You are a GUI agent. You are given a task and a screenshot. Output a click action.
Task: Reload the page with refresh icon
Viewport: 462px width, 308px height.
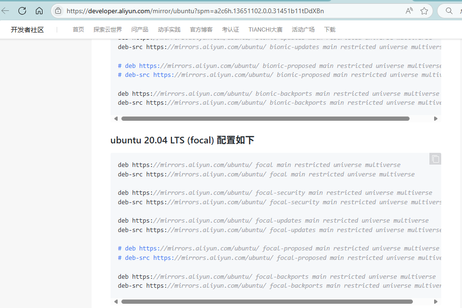(22, 11)
